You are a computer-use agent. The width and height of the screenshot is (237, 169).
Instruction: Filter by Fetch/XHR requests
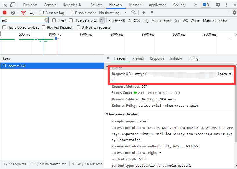coord(117,20)
